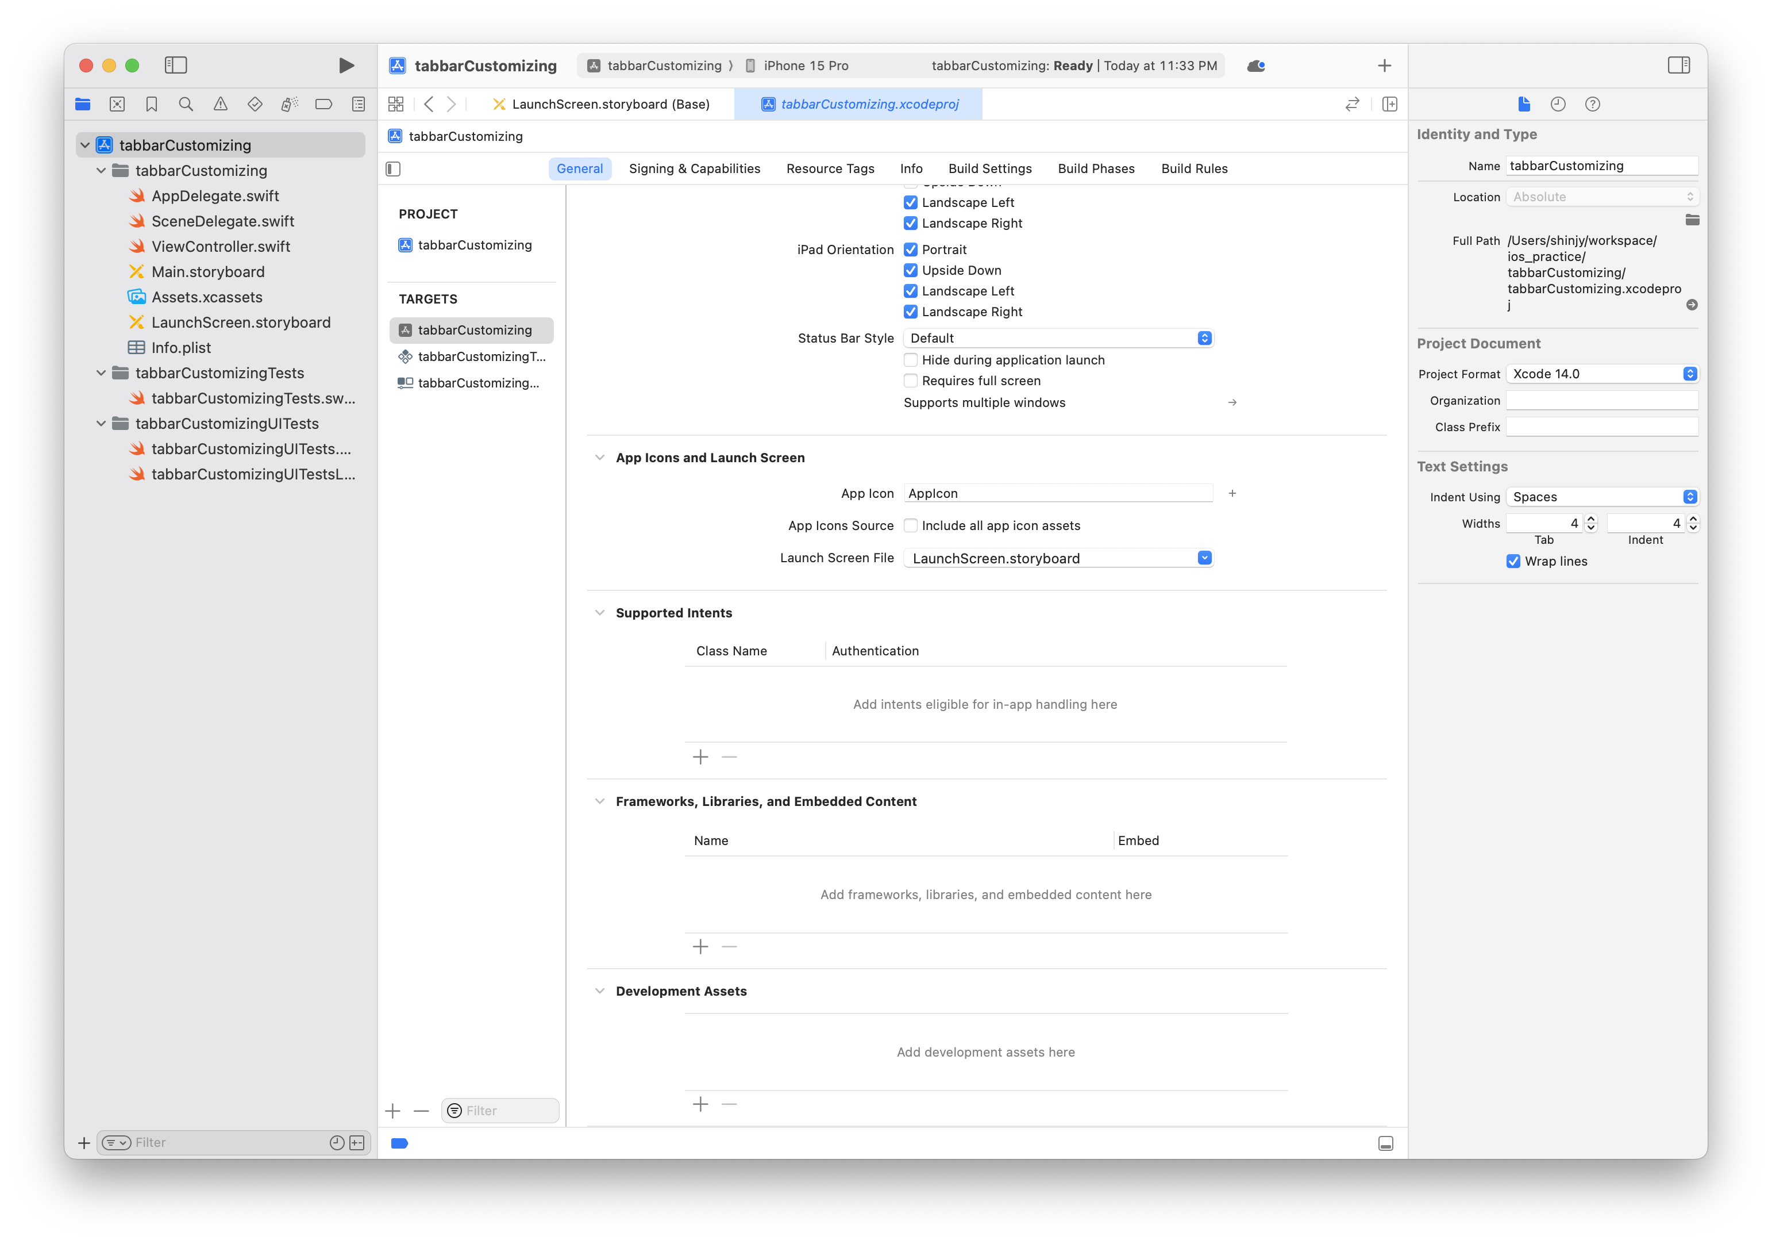This screenshot has height=1244, width=1772.
Task: Add editor on right icon
Action: click(x=1389, y=104)
